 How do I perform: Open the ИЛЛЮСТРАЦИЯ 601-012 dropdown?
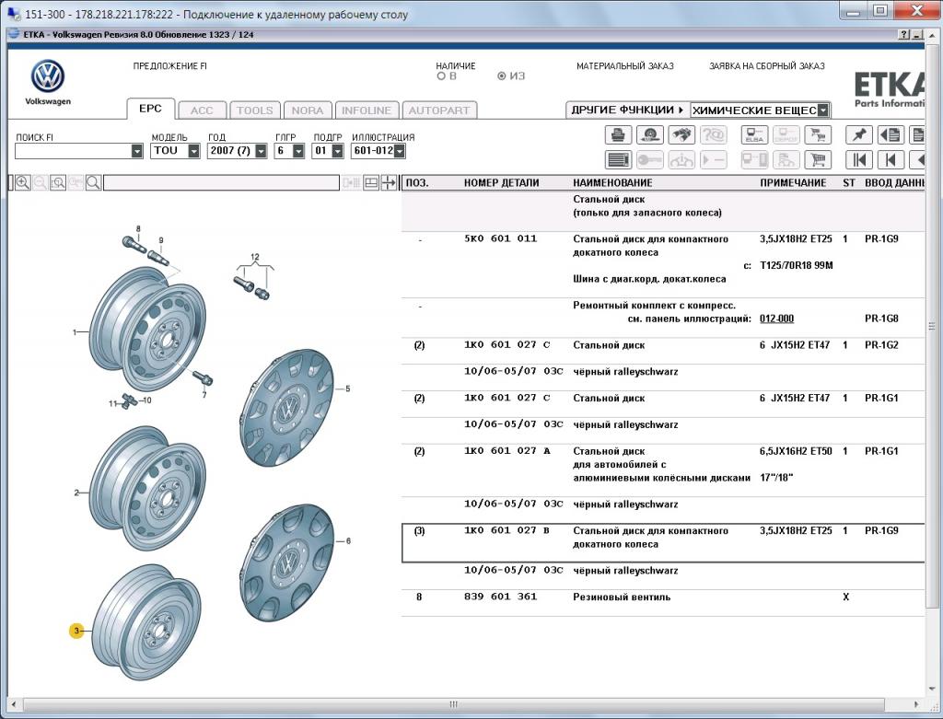[x=400, y=151]
